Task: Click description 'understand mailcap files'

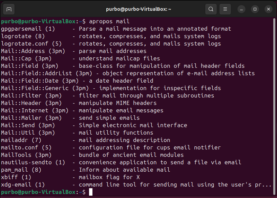Action: pos(119,58)
